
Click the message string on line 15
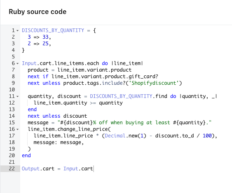[x=134, y=123]
